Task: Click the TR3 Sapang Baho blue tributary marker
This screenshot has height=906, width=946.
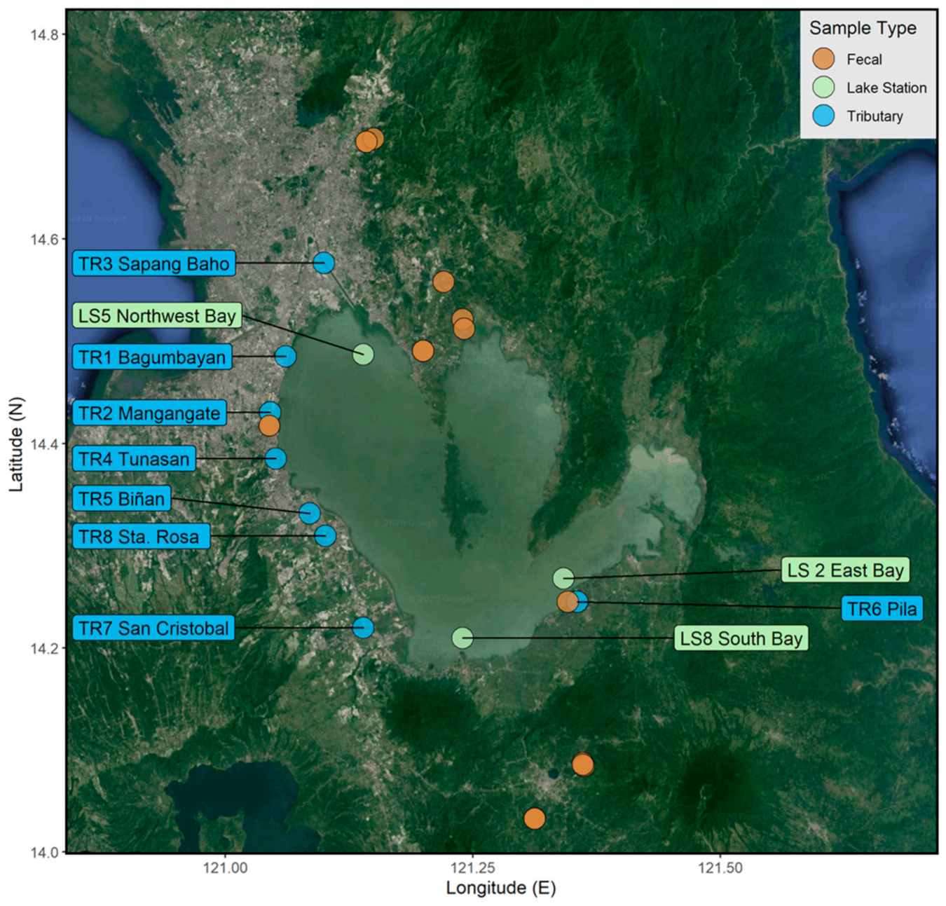Action: (x=323, y=263)
